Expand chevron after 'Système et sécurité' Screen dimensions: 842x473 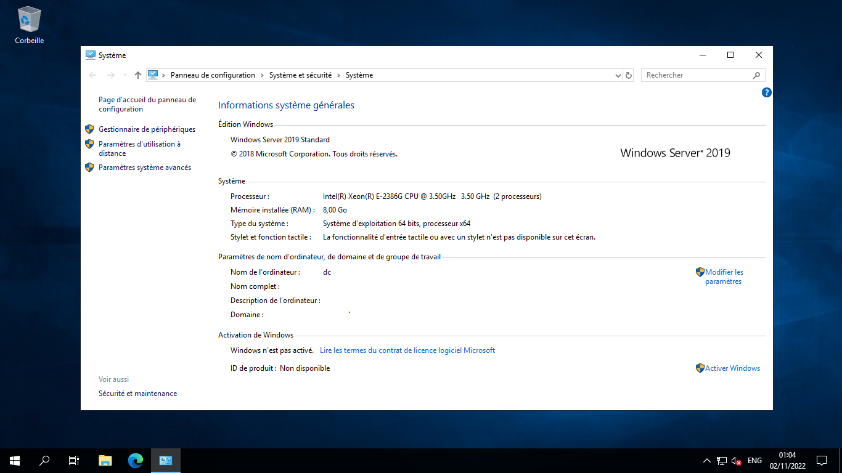(x=338, y=75)
